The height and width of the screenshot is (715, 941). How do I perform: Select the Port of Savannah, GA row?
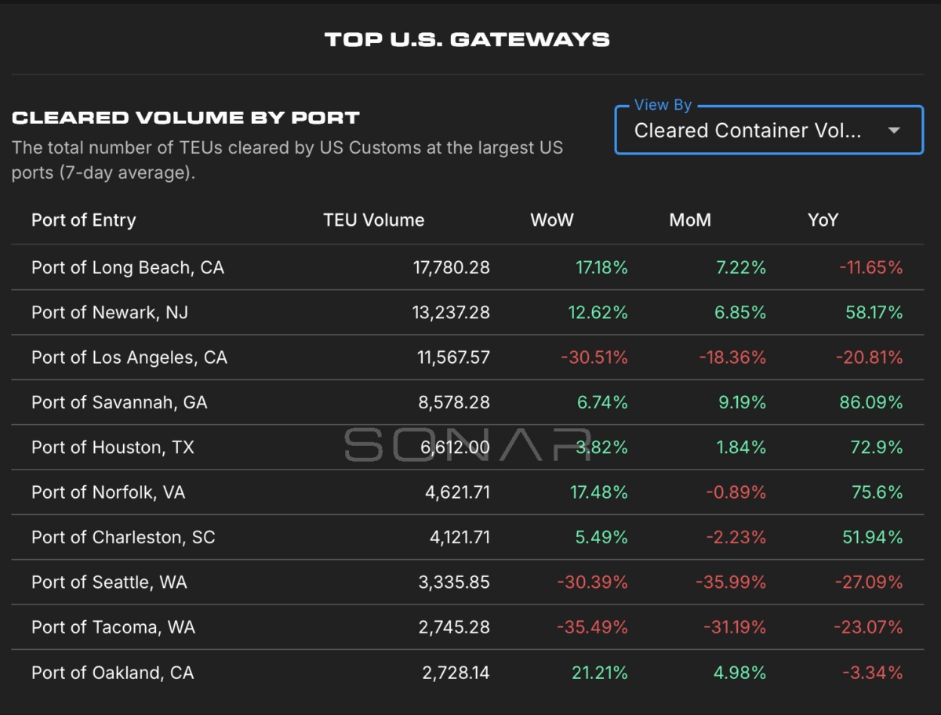coord(467,402)
